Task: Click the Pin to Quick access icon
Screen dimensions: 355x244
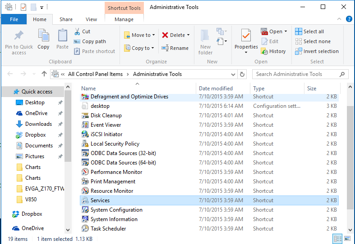Action: click(x=19, y=35)
